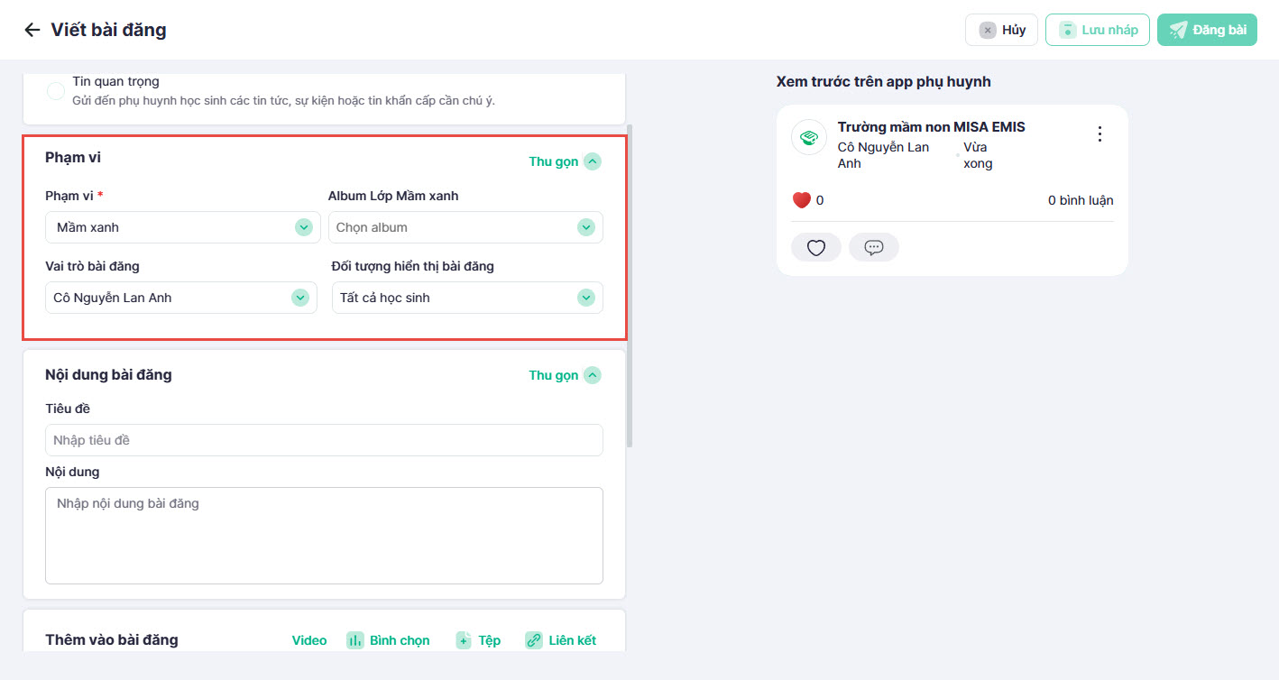Click the Hủy button
Screen dimensions: 1279x680
(1001, 30)
